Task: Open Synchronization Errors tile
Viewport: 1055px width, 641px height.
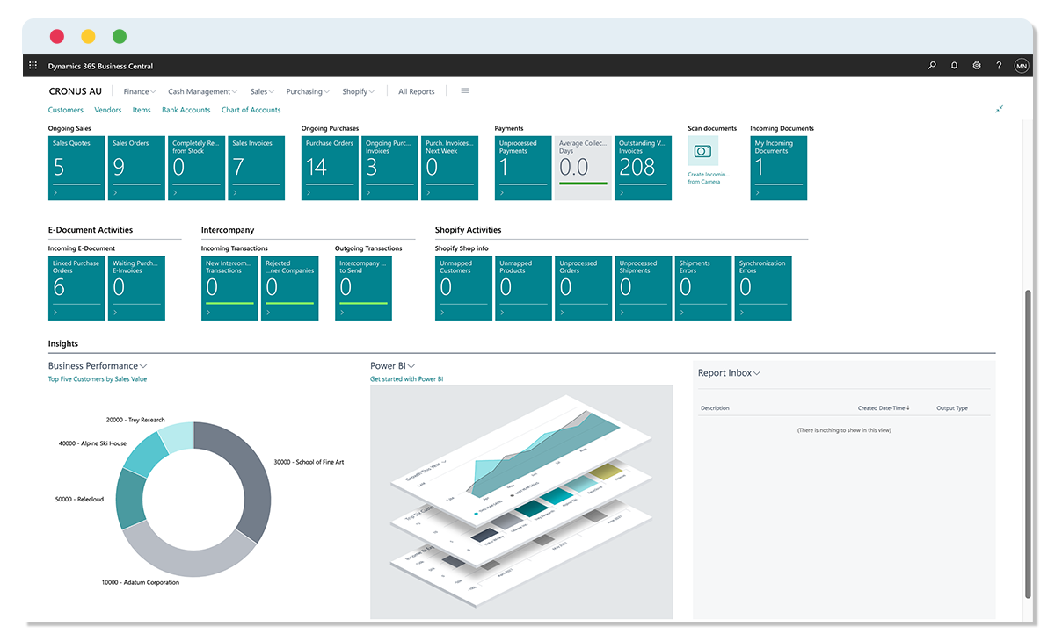Action: tap(763, 288)
